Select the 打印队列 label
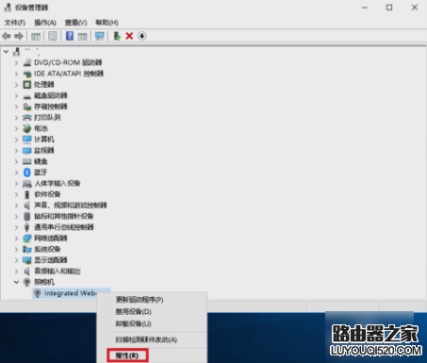Screen dimensions: 427x363 47,118
